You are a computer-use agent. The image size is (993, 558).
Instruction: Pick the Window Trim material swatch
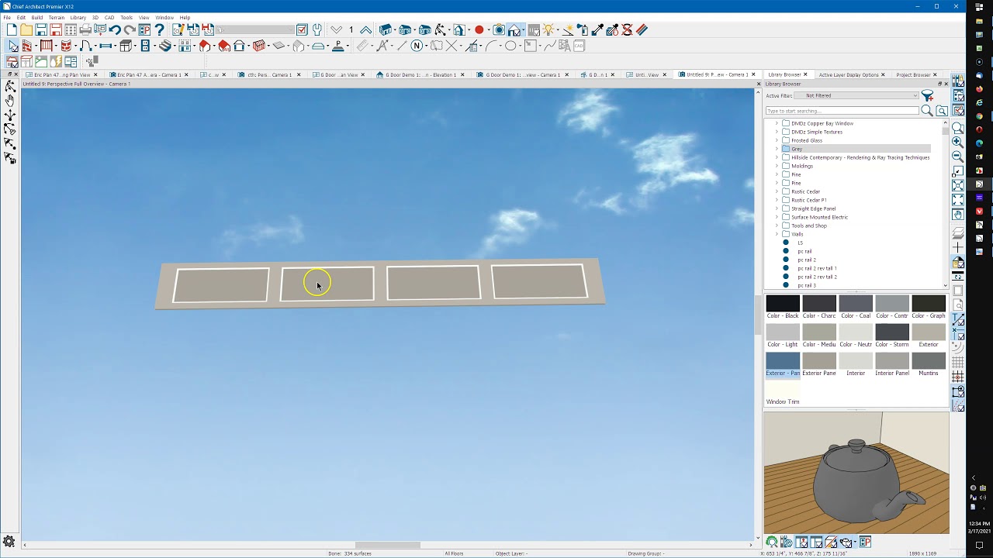pyautogui.click(x=782, y=393)
